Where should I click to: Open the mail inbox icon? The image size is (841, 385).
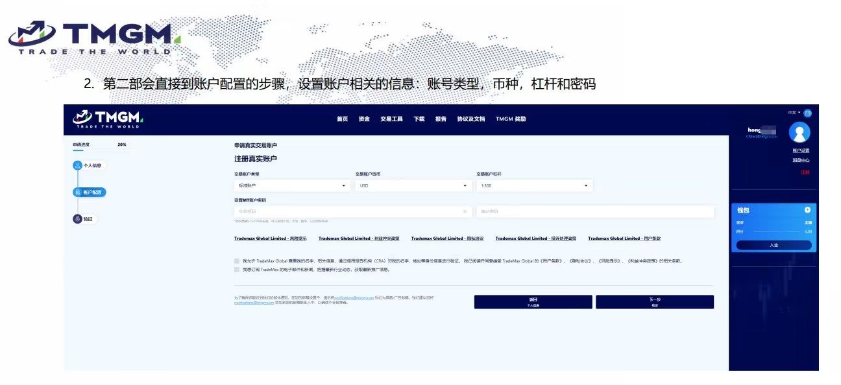tap(807, 113)
